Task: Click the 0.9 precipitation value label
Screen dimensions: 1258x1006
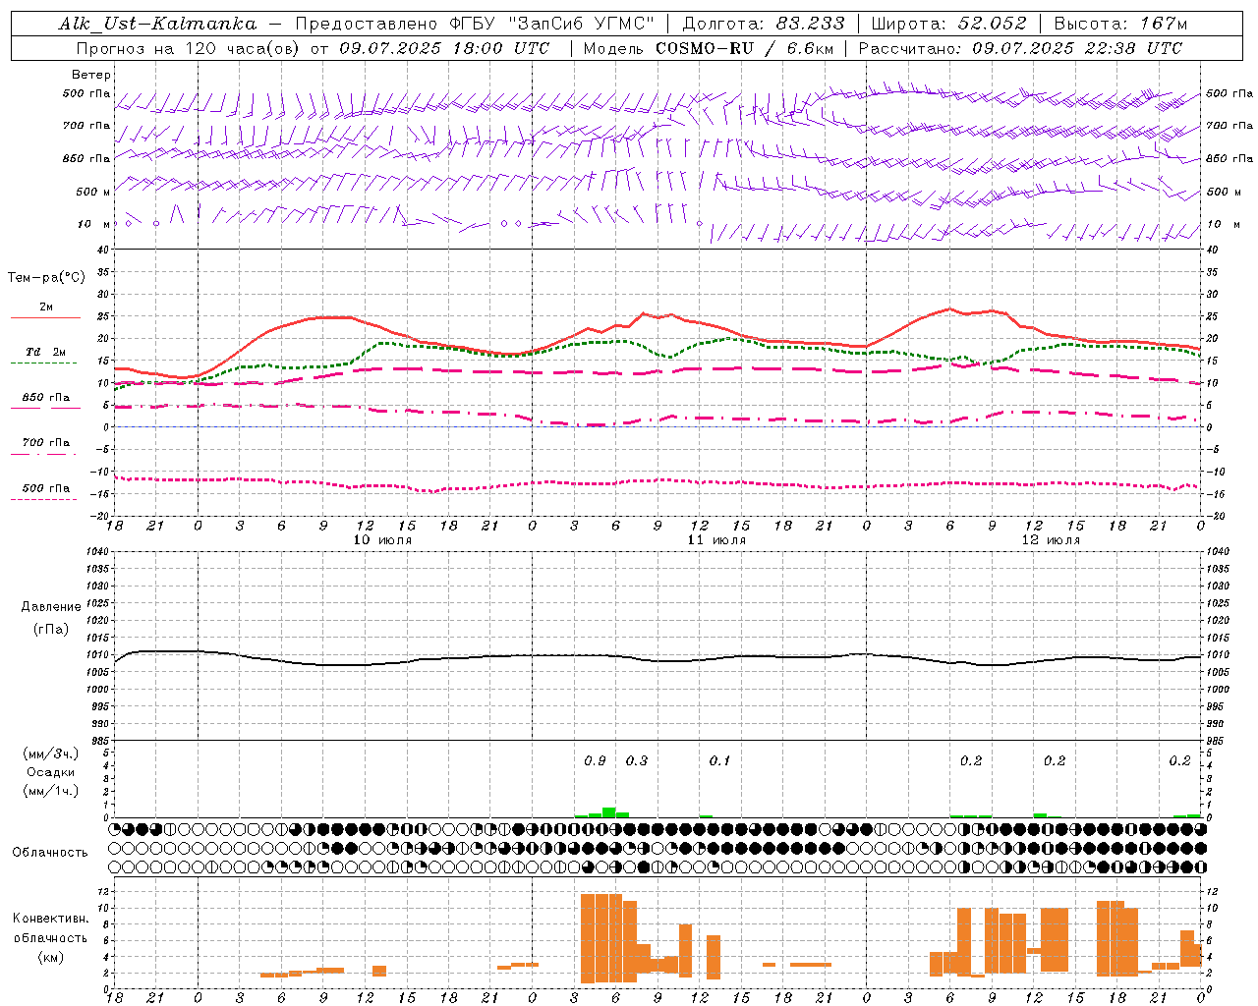Action: [x=595, y=760]
